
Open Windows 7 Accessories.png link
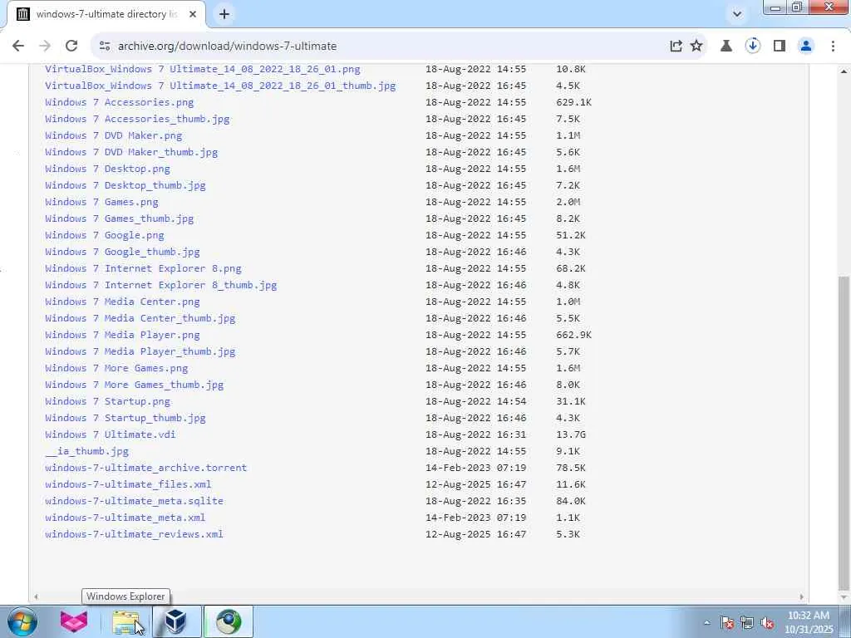point(120,102)
